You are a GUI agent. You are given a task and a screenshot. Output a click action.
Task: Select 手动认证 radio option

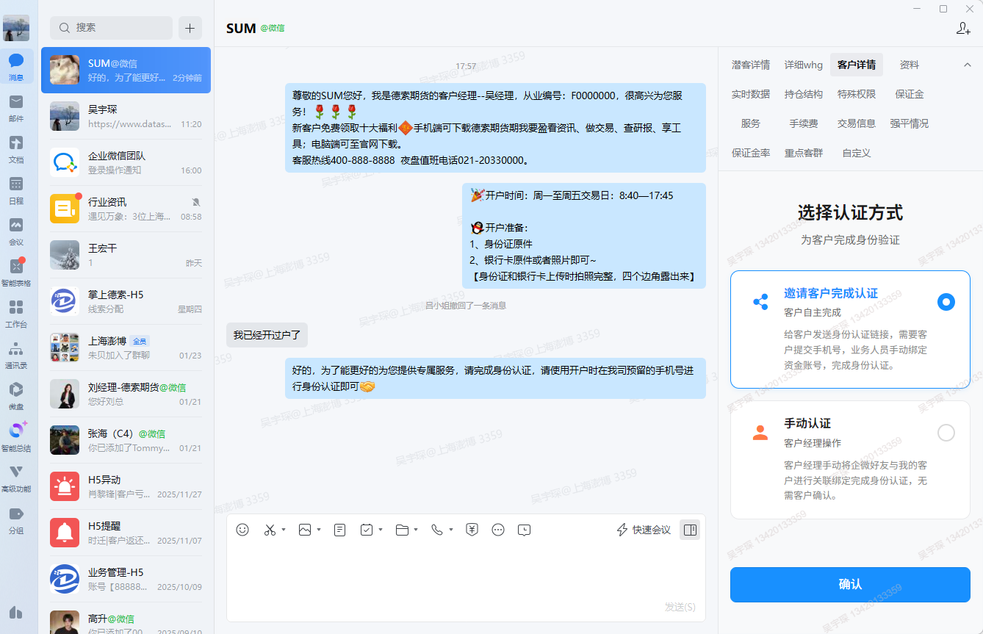click(946, 433)
